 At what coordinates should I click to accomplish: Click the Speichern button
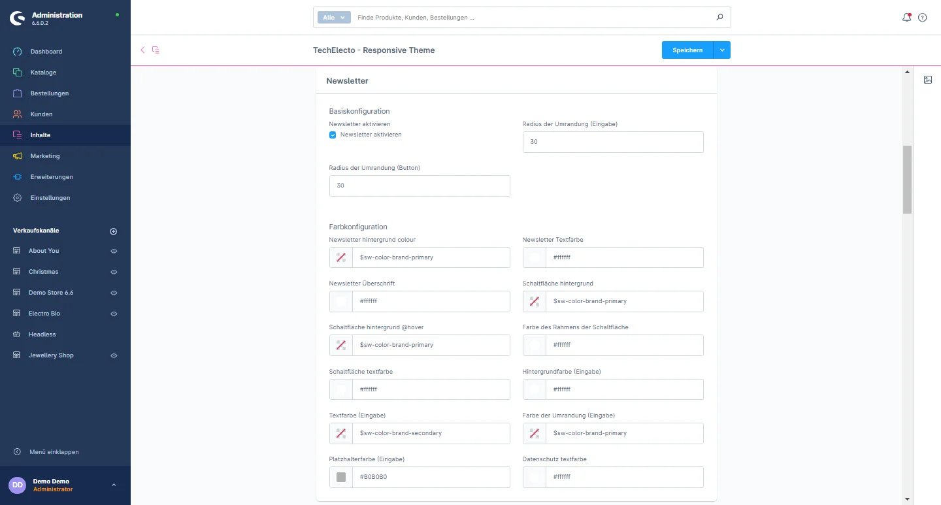click(687, 50)
